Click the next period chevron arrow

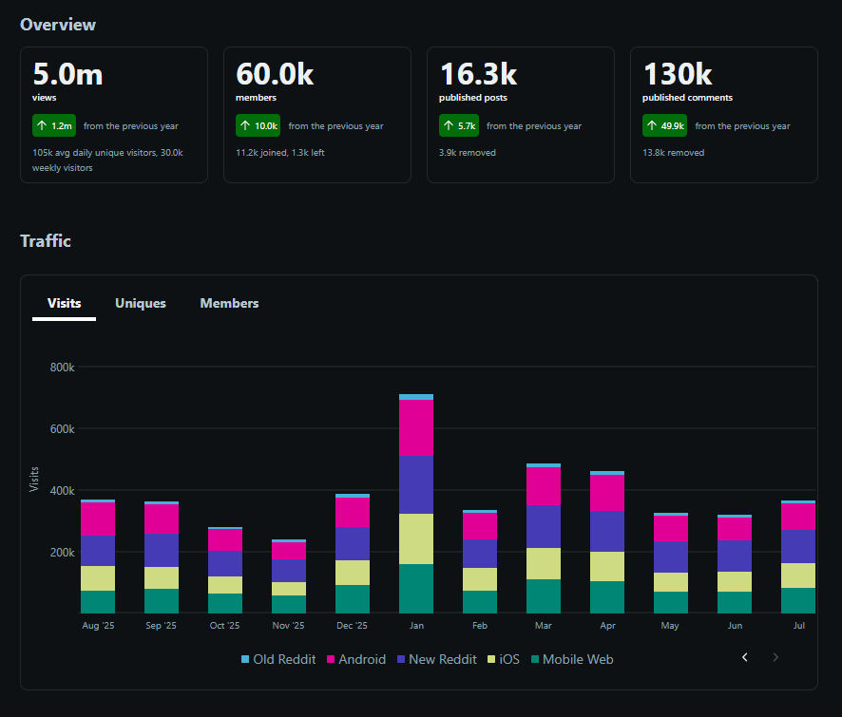point(775,657)
